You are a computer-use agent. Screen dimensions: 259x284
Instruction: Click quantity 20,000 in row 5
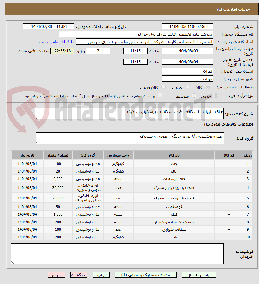point(58,198)
